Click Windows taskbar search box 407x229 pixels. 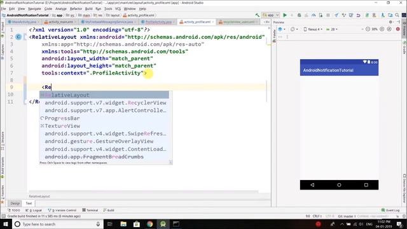point(58,224)
